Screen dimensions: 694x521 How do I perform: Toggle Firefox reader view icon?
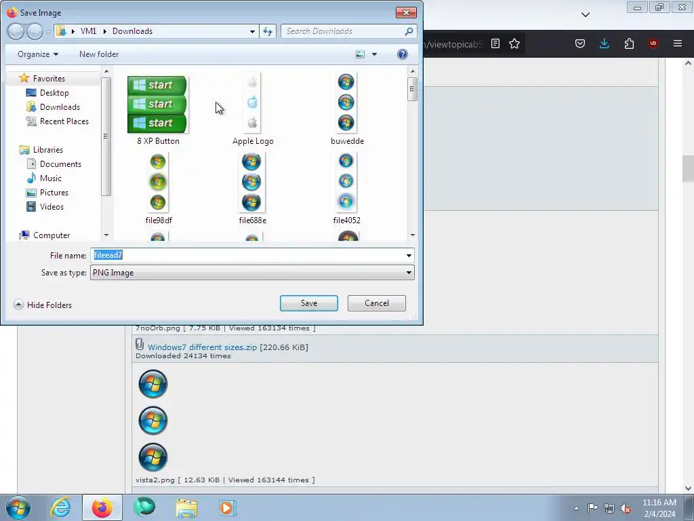point(495,43)
